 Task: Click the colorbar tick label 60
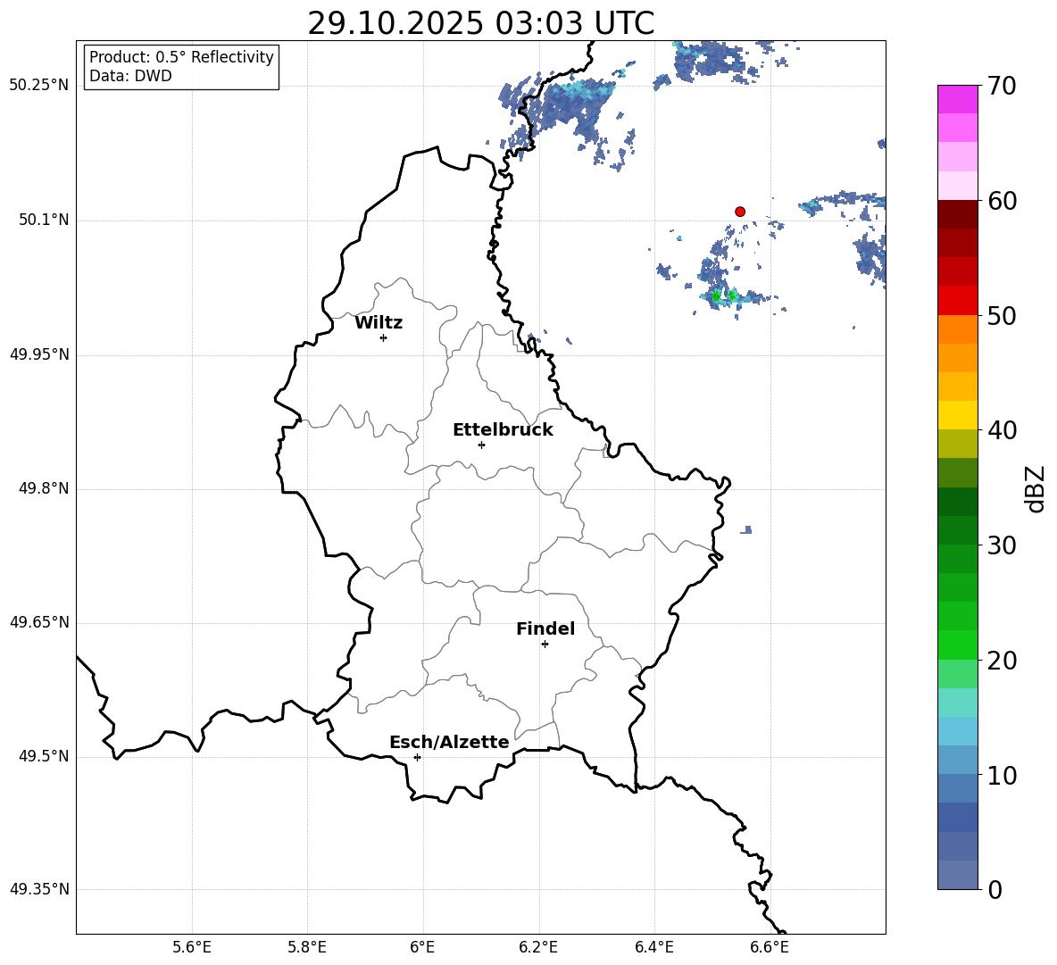1002,201
